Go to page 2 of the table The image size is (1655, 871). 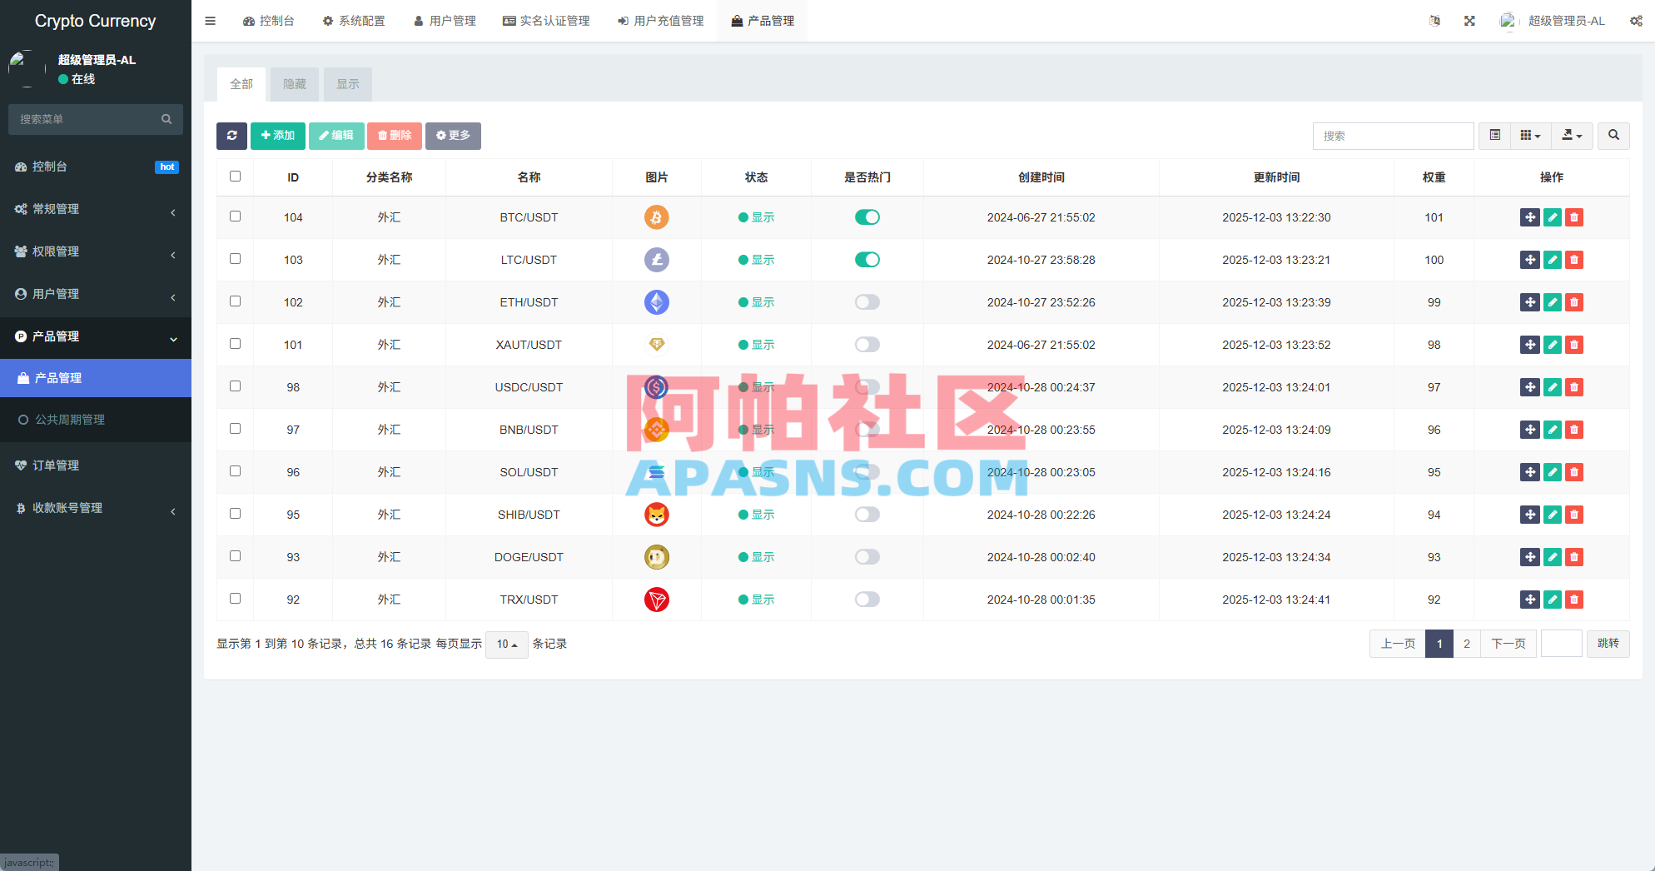1467,644
